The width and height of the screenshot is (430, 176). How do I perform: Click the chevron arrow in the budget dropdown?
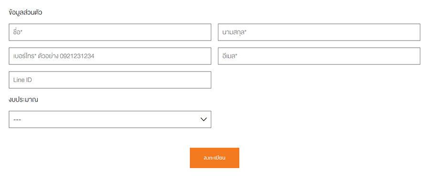click(x=203, y=119)
